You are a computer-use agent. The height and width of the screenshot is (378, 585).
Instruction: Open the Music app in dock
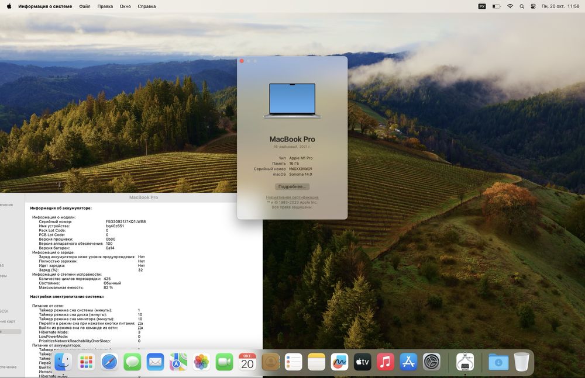[x=386, y=362]
